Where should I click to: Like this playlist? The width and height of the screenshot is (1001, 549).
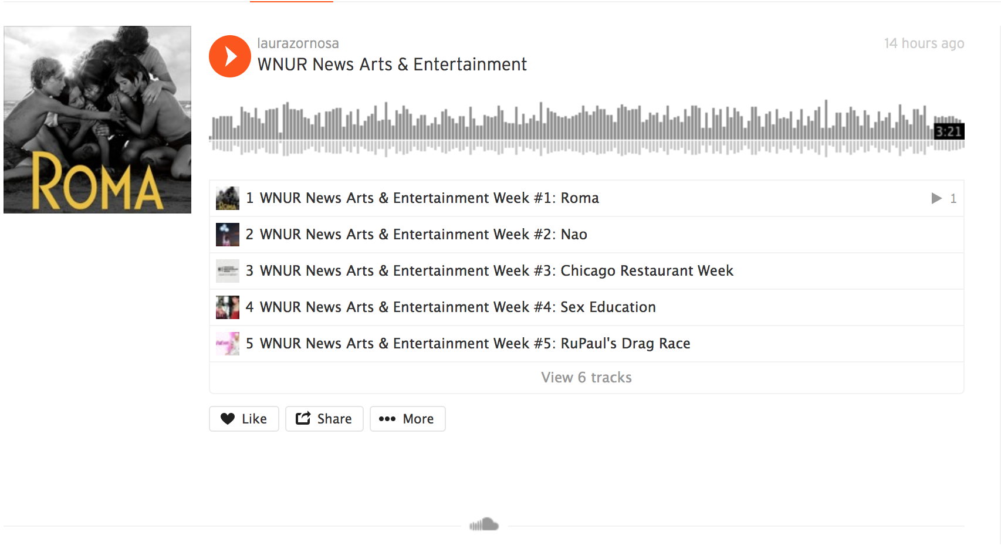[x=244, y=419]
